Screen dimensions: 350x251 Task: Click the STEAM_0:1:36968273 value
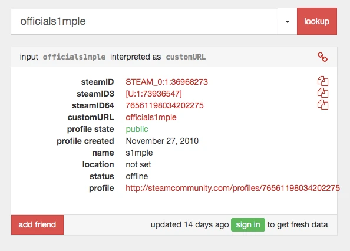(x=167, y=82)
